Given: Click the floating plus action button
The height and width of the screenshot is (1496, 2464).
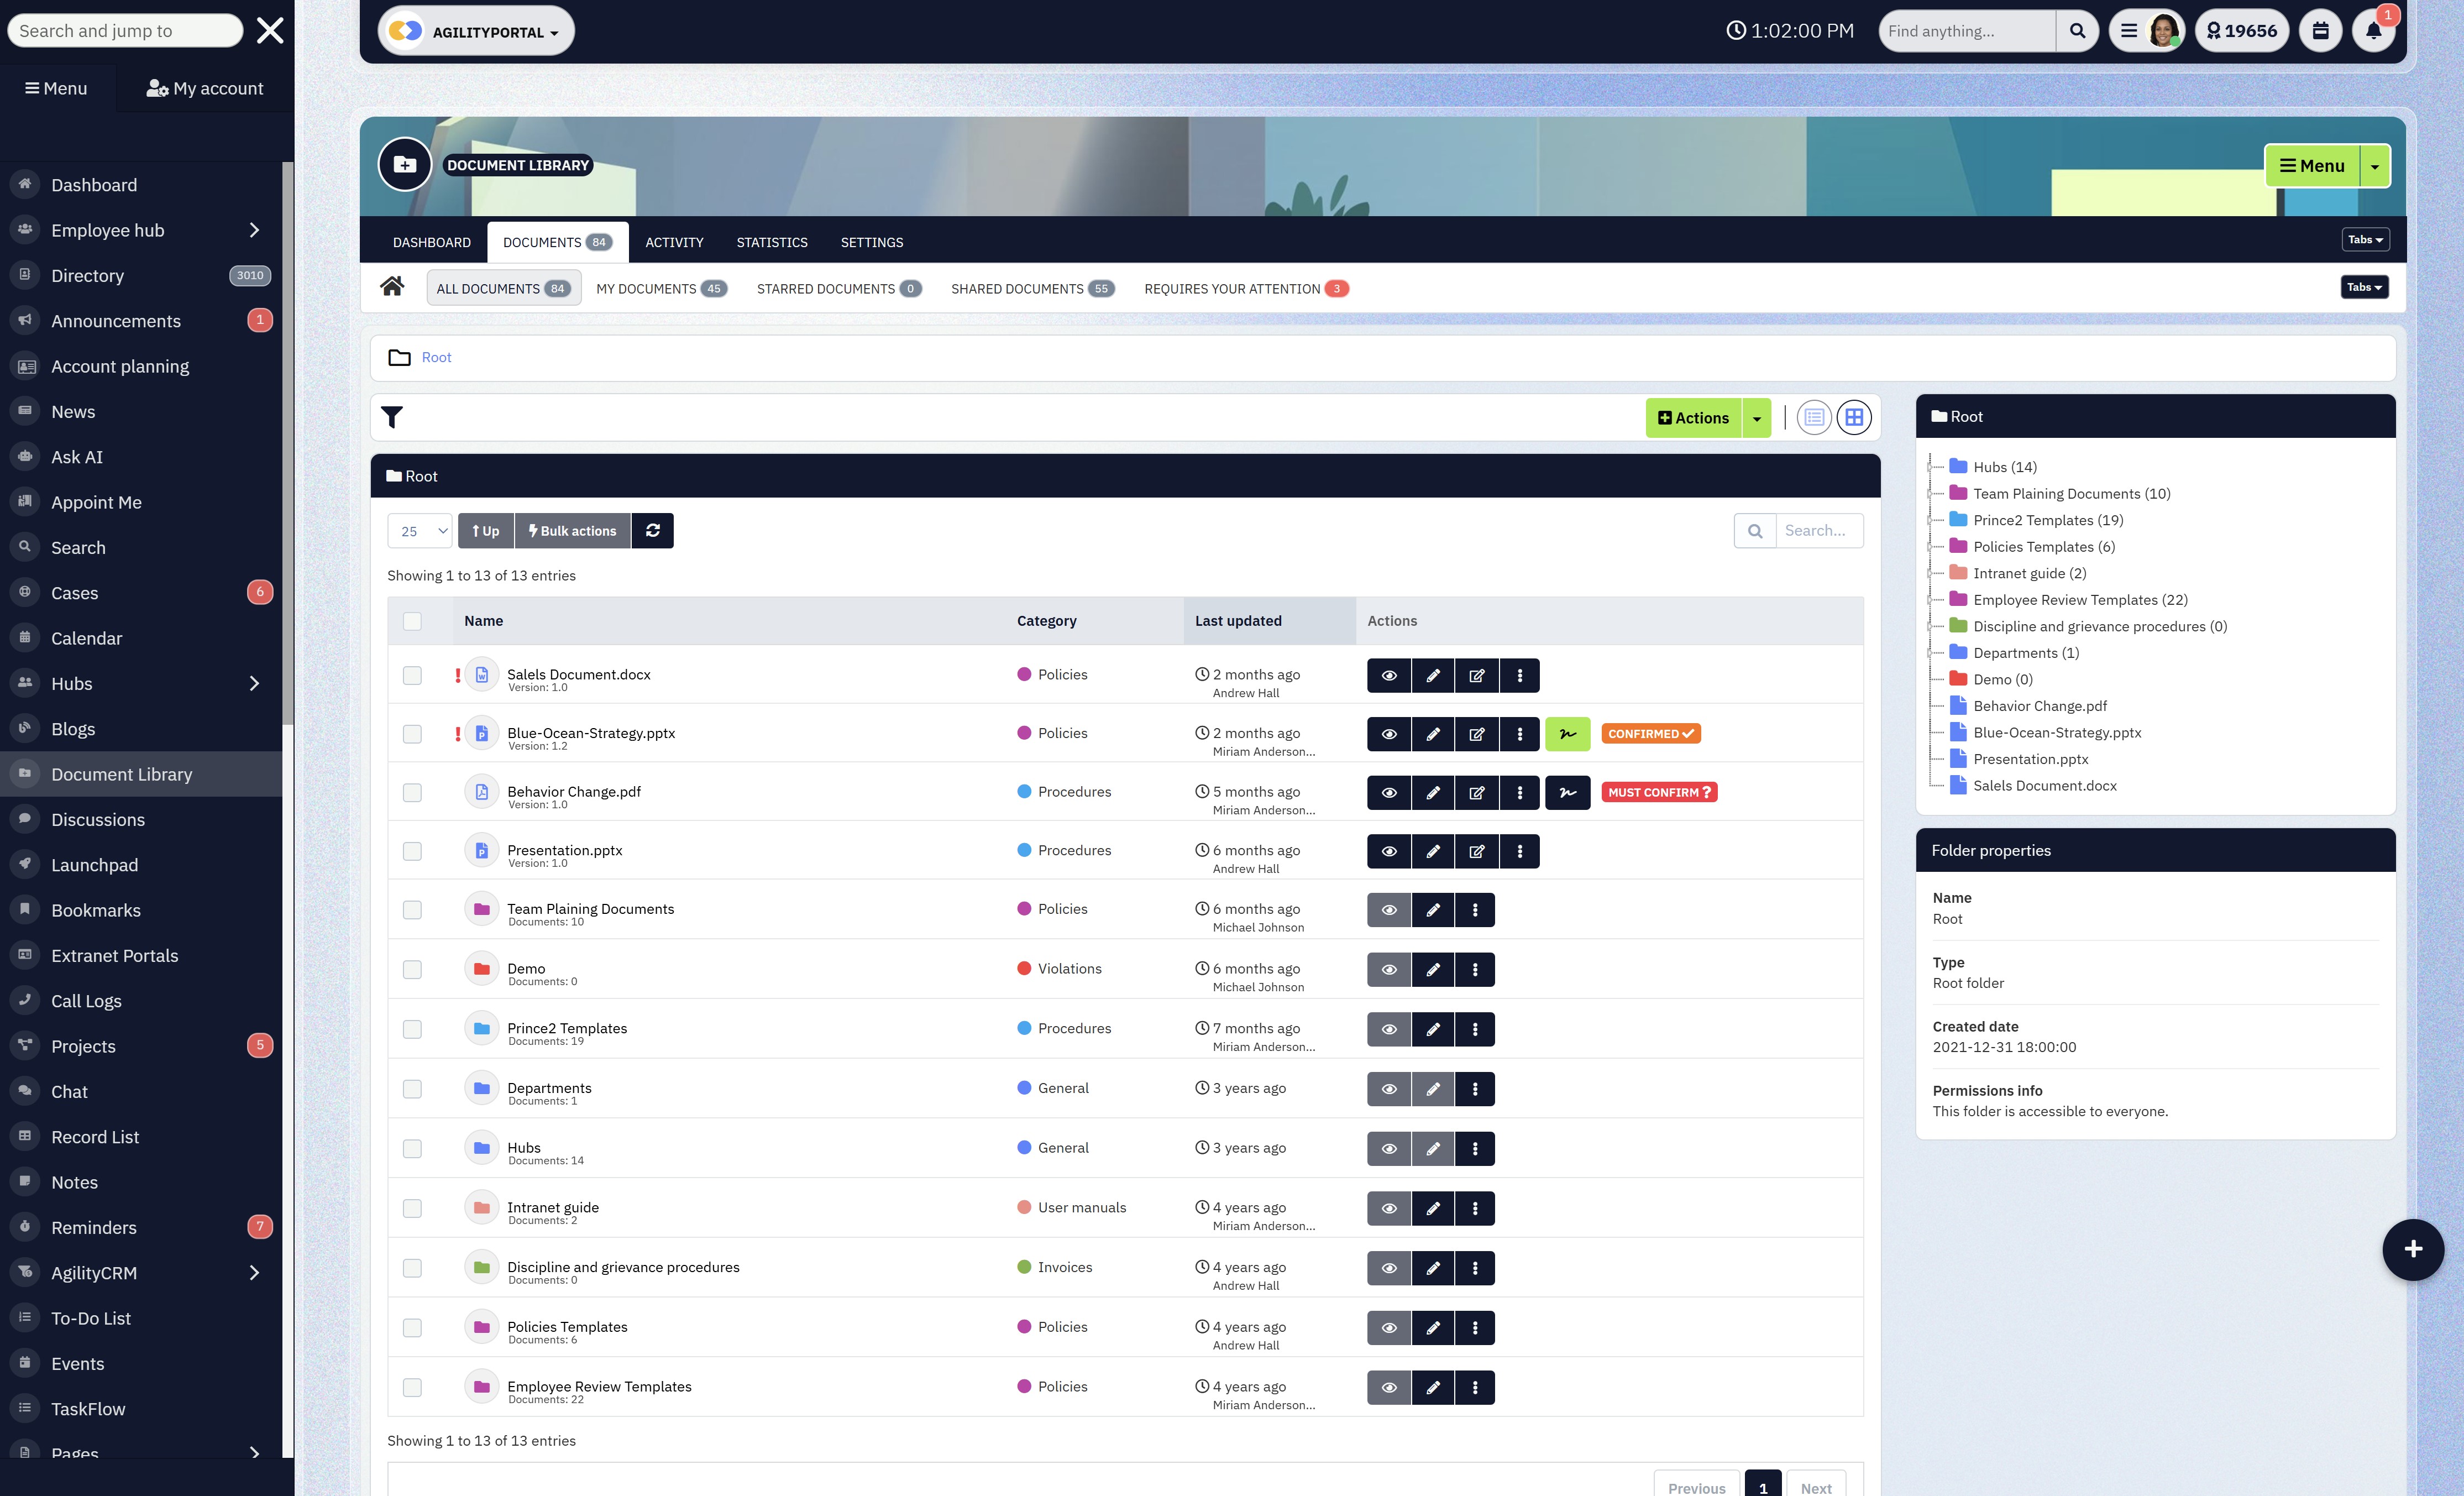Looking at the screenshot, I should coord(2413,1249).
